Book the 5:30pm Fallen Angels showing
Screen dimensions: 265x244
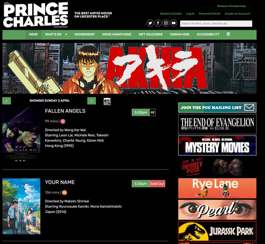141,112
